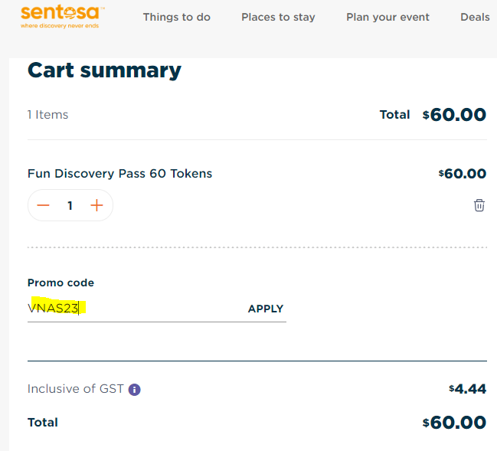Click the Promo code label
This screenshot has width=497, height=451.
(60, 283)
